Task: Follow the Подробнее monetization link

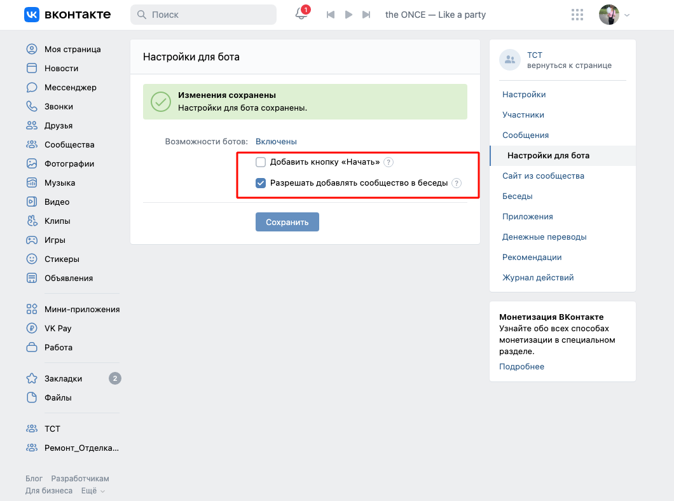Action: coord(521,367)
